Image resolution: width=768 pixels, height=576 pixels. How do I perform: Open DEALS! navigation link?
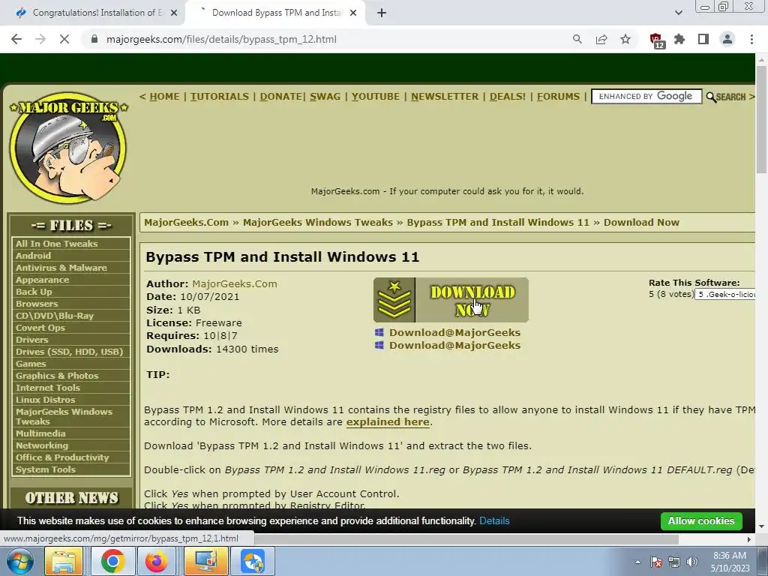pos(508,97)
